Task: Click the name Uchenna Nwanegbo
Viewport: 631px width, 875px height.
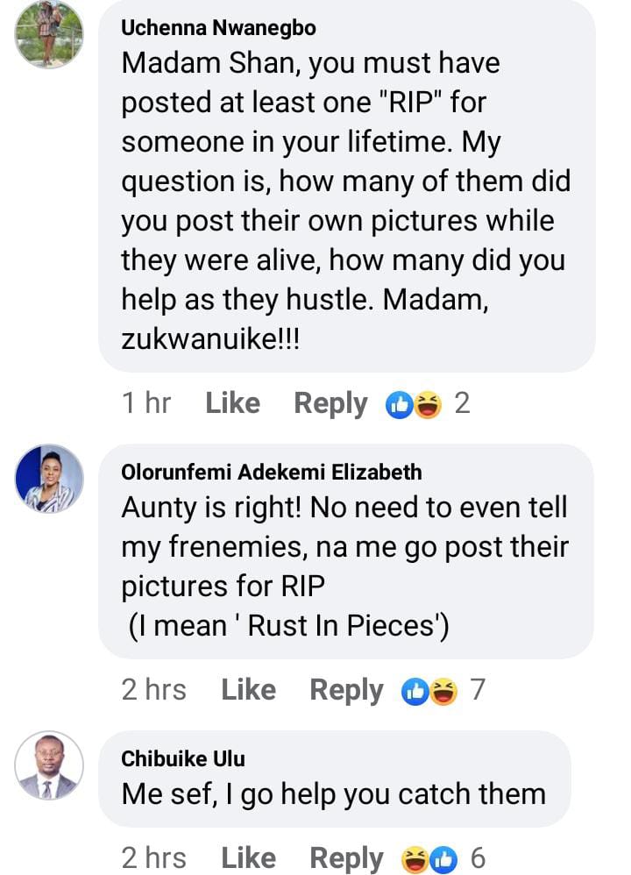Action: (219, 28)
